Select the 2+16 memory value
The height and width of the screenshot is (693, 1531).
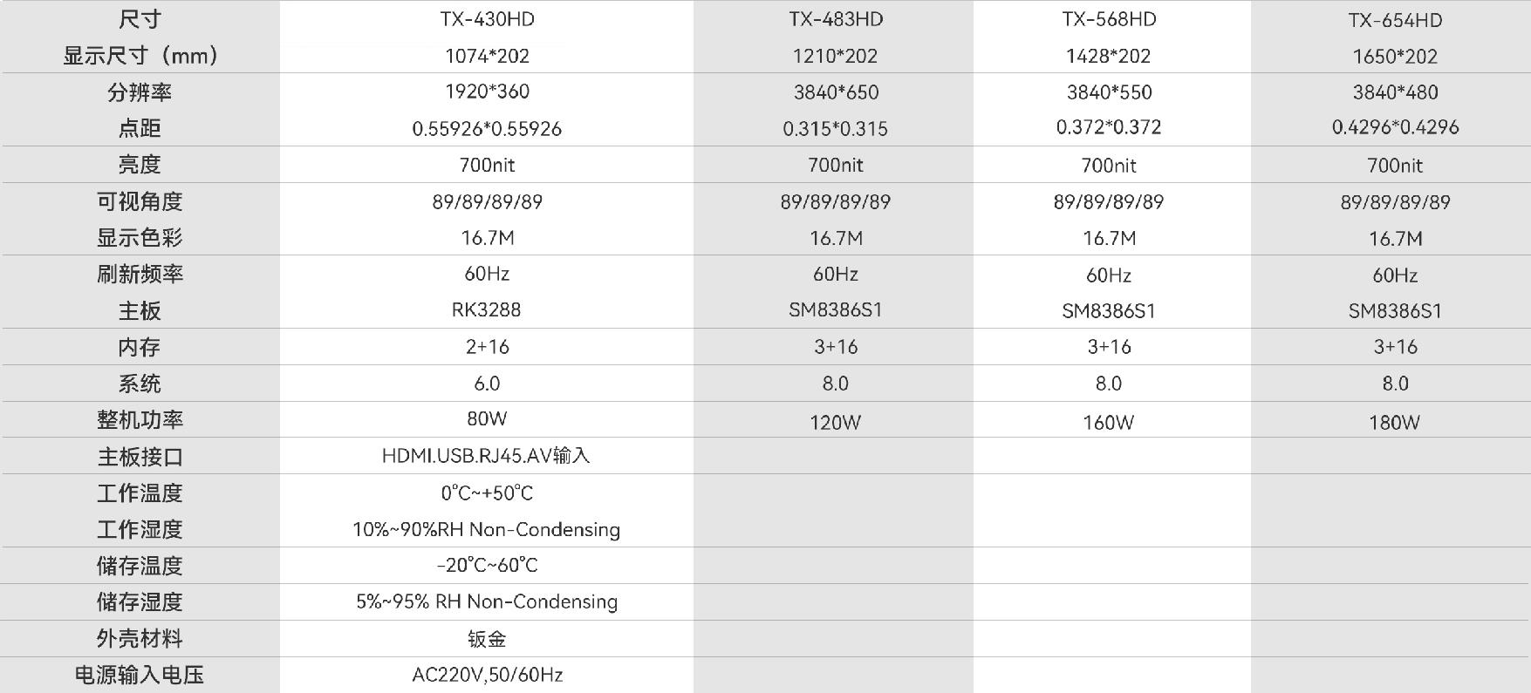click(x=487, y=347)
